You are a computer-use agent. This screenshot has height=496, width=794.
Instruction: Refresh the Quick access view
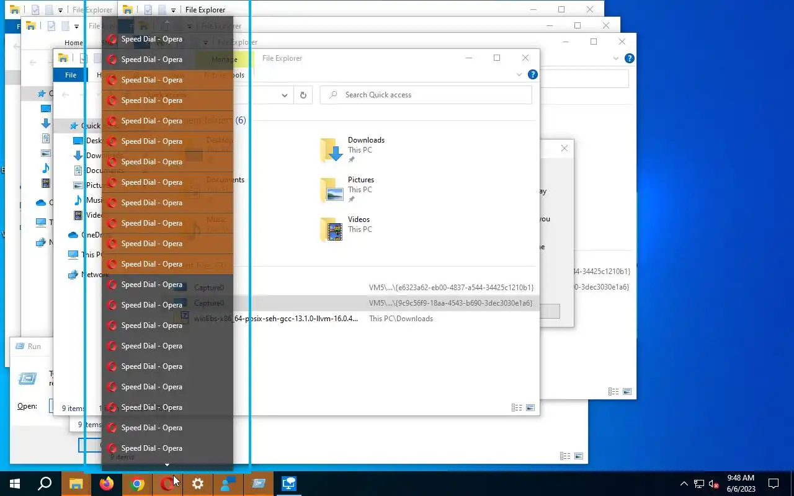click(x=303, y=95)
